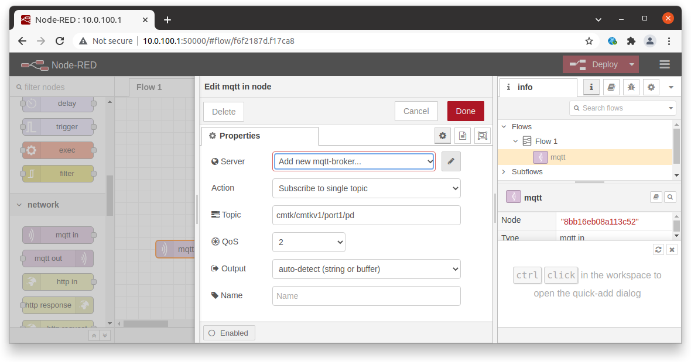This screenshot has width=691, height=362.
Task: Pick the http in node from palette
Action: [x=57, y=281]
